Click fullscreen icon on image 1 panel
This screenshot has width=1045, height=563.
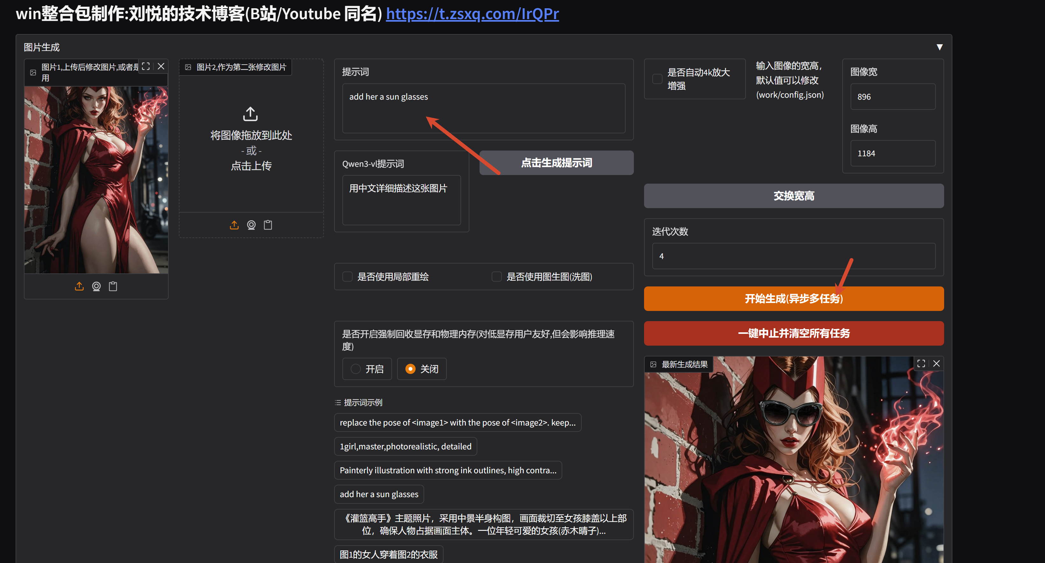pyautogui.click(x=146, y=67)
